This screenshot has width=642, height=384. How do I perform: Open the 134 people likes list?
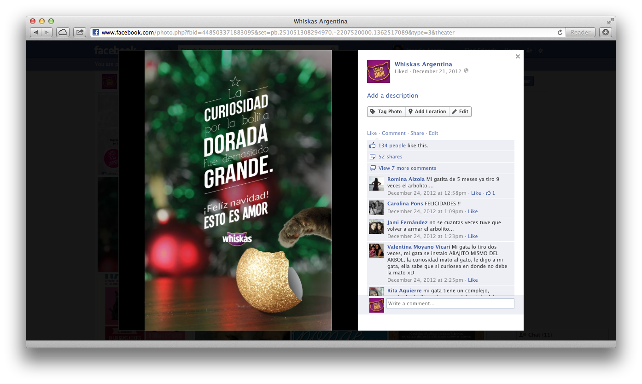392,145
